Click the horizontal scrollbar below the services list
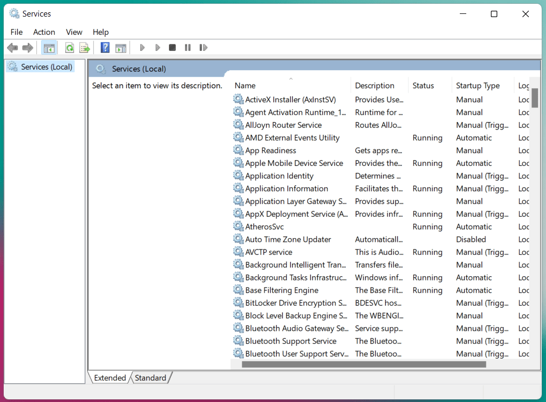Viewport: 546px width, 402px height. pyautogui.click(x=364, y=365)
